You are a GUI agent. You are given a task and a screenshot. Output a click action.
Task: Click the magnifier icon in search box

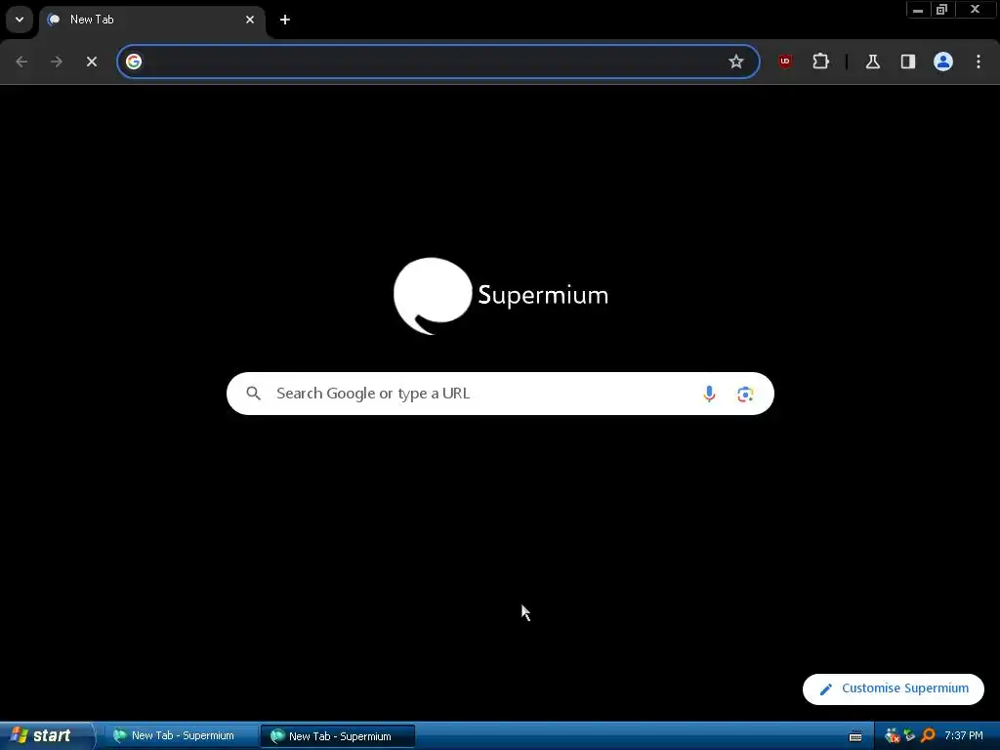253,394
